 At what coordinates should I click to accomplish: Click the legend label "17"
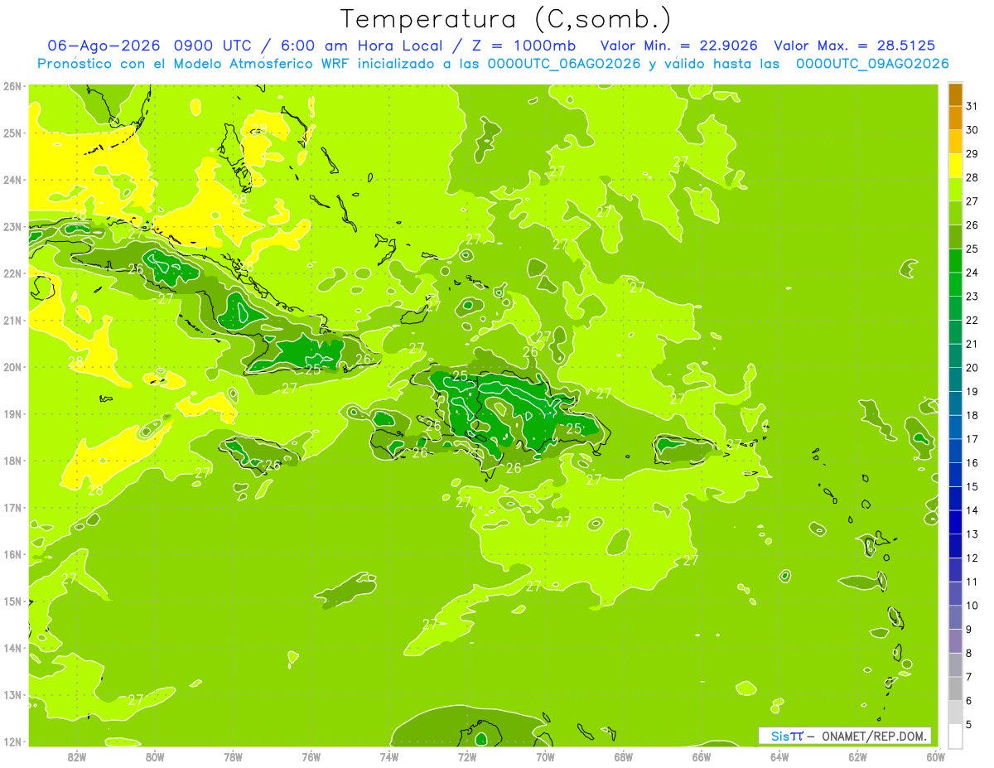972,439
